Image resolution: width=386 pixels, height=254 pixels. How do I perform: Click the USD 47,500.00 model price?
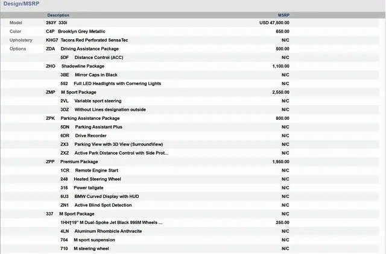(x=274, y=22)
